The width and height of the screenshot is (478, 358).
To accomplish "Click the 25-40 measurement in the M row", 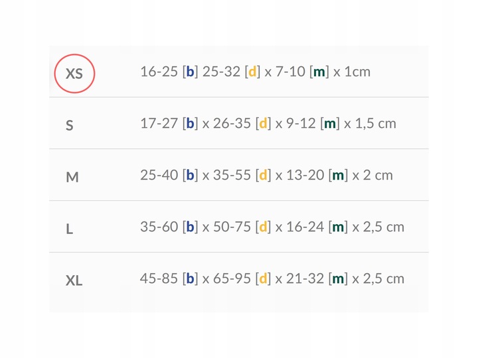I will (159, 175).
